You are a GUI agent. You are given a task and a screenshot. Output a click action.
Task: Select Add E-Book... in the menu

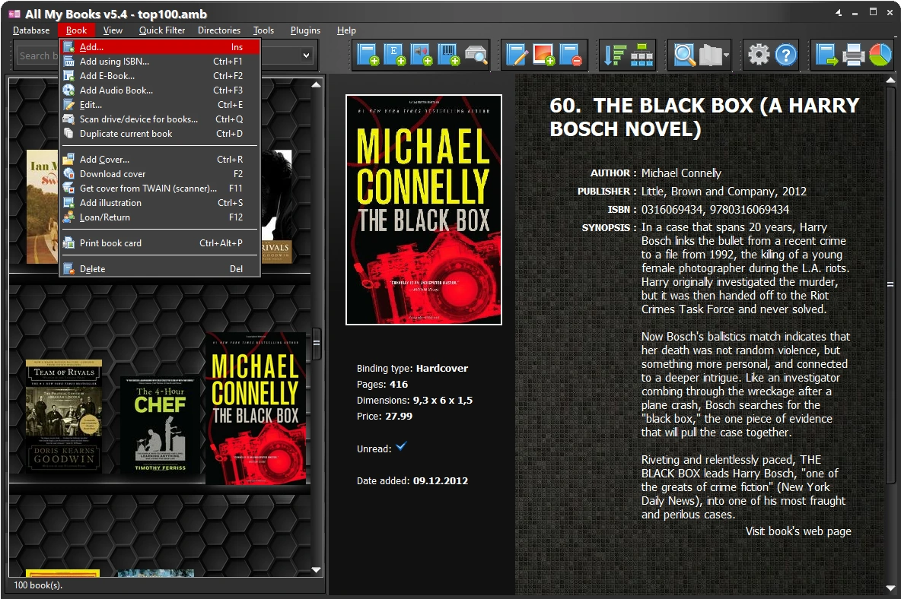161,76
